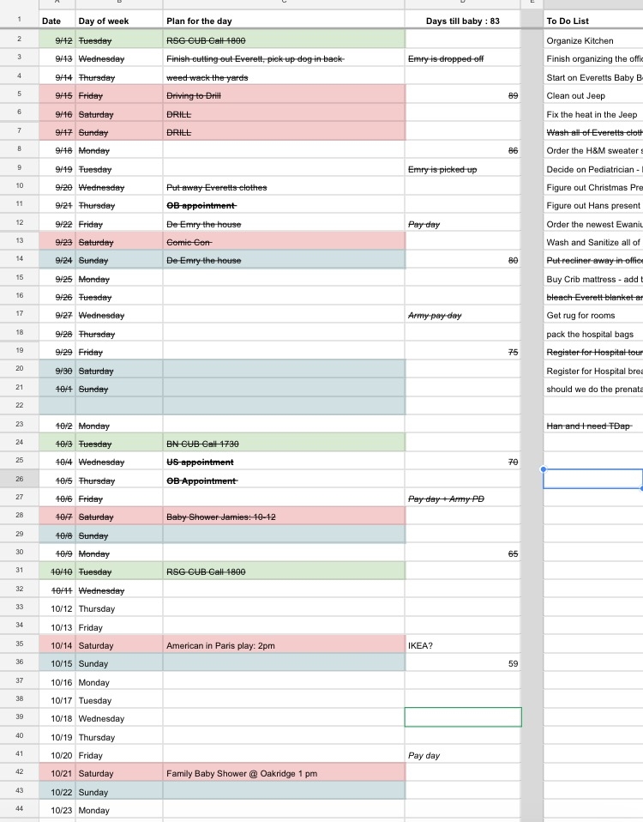Select the 'Organize Kitchen' to-do item

[593, 40]
